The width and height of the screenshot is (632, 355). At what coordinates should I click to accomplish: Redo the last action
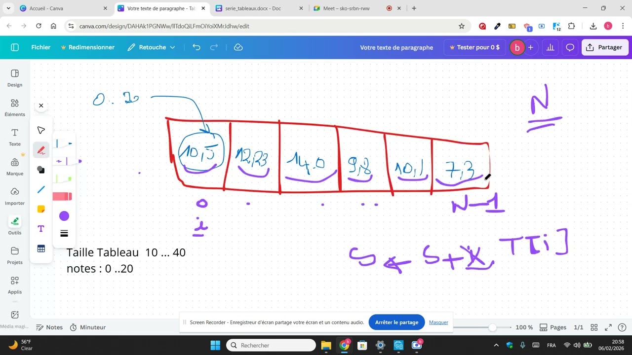pyautogui.click(x=214, y=47)
